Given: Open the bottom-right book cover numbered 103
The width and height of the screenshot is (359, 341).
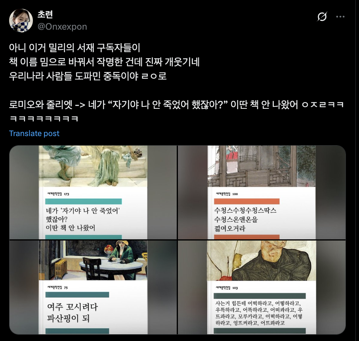Looking at the screenshot, I should tap(262, 287).
